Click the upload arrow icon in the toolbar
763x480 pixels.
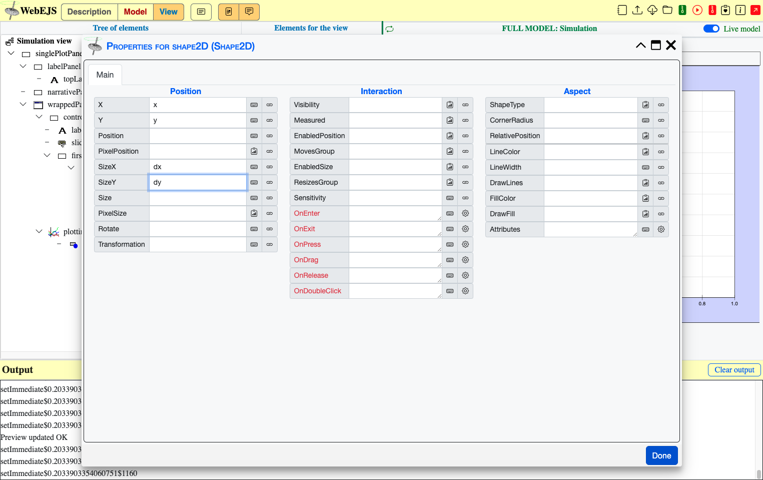tap(637, 10)
